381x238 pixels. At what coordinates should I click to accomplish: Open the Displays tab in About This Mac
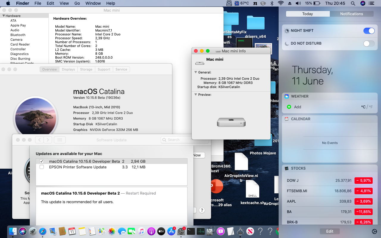pos(68,69)
